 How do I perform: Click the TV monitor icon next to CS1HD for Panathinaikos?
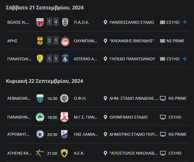[x=163, y=117]
